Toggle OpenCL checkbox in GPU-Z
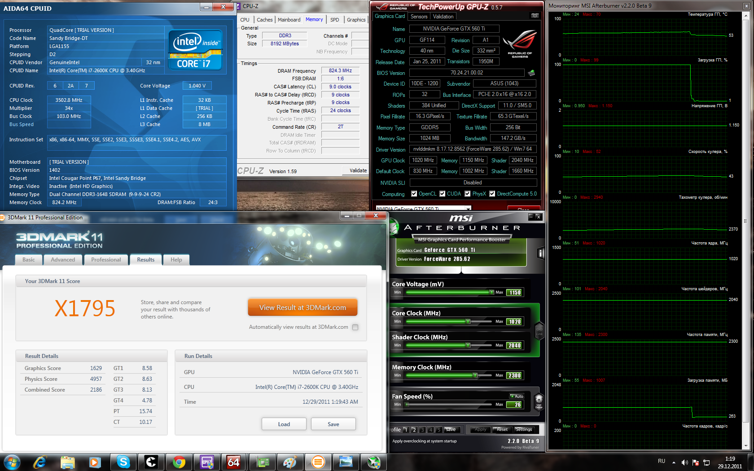This screenshot has width=754, height=471. [414, 194]
